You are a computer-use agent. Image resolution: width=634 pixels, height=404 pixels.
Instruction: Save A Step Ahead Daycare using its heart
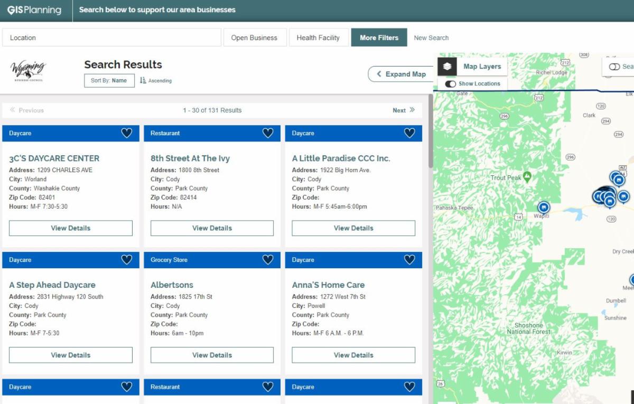click(x=127, y=260)
